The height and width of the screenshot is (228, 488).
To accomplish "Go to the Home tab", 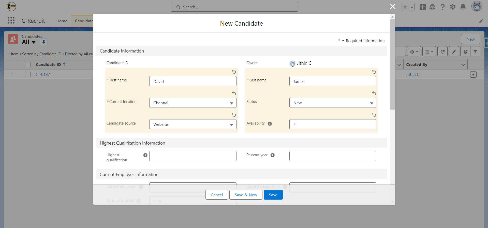I will (x=62, y=21).
